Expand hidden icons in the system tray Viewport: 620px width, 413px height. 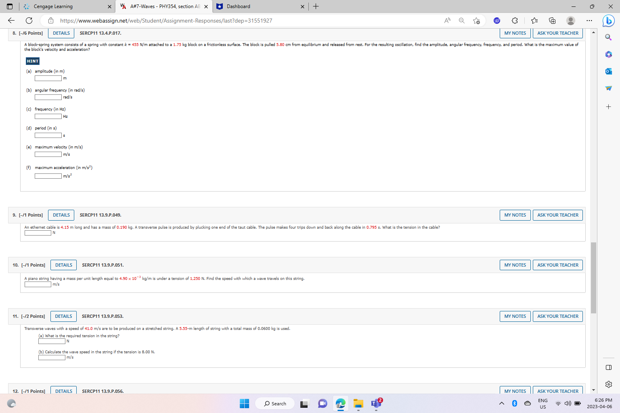(x=501, y=403)
